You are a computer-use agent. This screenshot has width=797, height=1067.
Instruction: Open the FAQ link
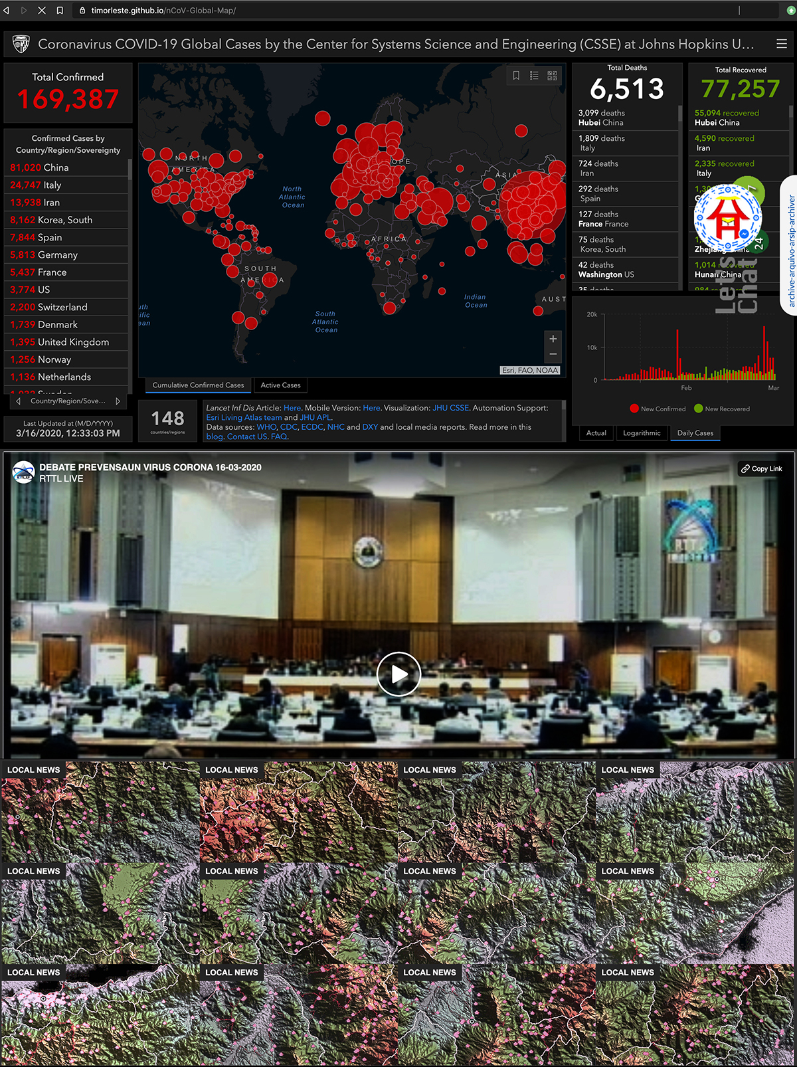point(279,437)
